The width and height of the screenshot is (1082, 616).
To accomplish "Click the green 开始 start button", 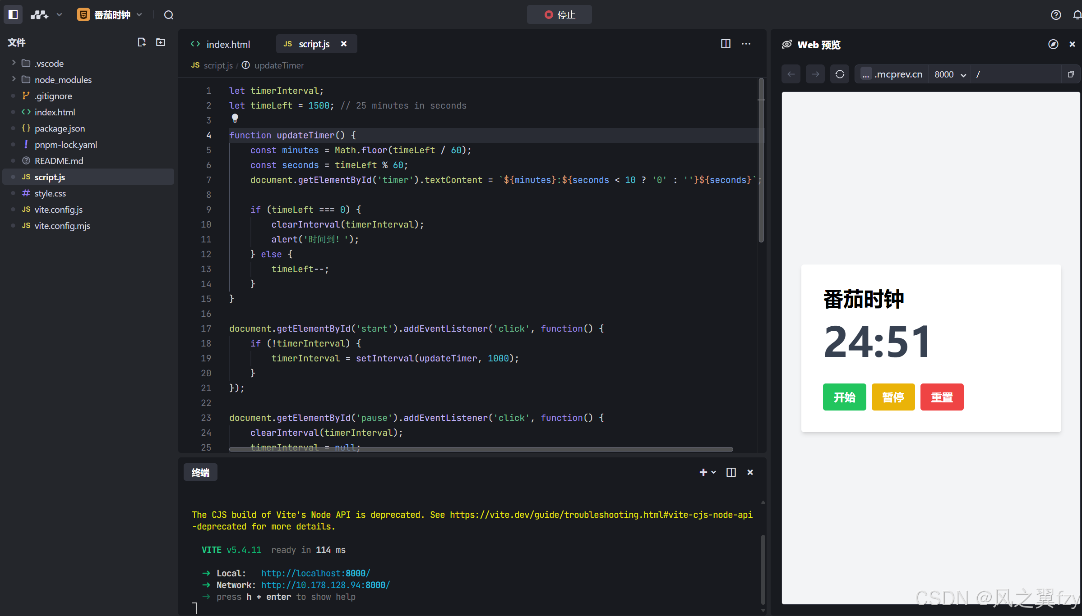I will click(844, 397).
